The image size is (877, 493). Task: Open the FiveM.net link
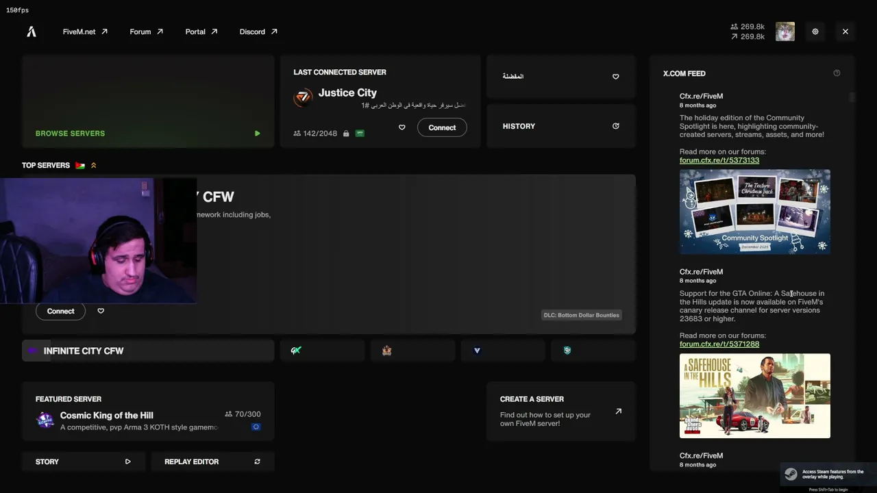click(x=85, y=31)
